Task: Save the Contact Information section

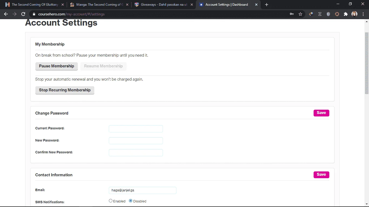Action: click(321, 175)
